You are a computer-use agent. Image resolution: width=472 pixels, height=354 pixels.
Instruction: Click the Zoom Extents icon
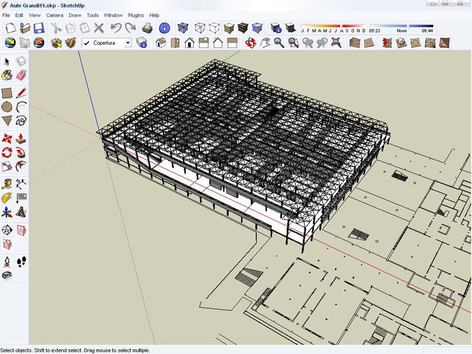click(337, 42)
